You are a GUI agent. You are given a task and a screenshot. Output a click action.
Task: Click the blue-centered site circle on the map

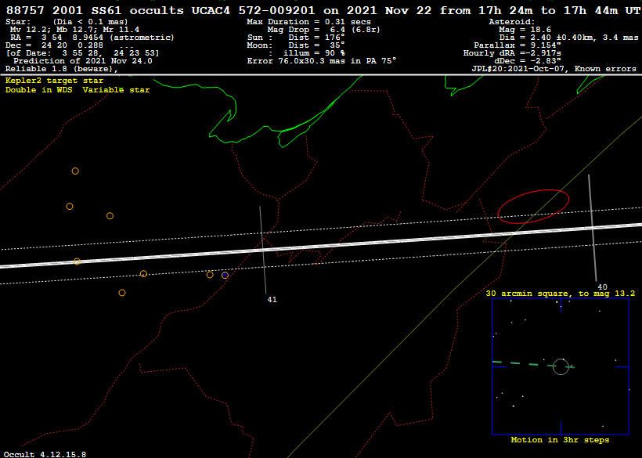[x=225, y=276]
